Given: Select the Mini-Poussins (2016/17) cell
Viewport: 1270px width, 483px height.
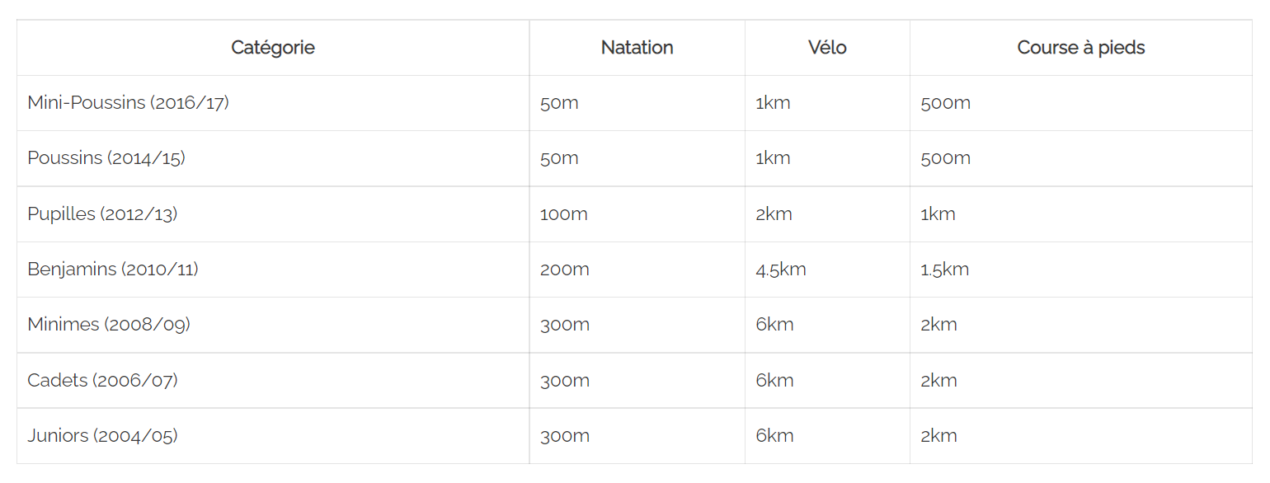Looking at the screenshot, I should click(x=128, y=103).
